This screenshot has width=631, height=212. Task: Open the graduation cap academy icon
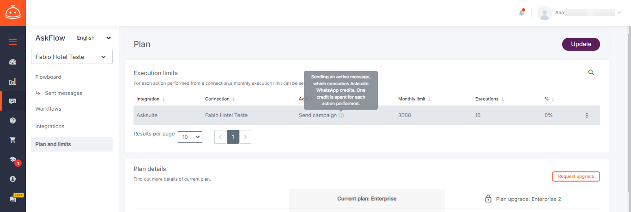(x=13, y=159)
